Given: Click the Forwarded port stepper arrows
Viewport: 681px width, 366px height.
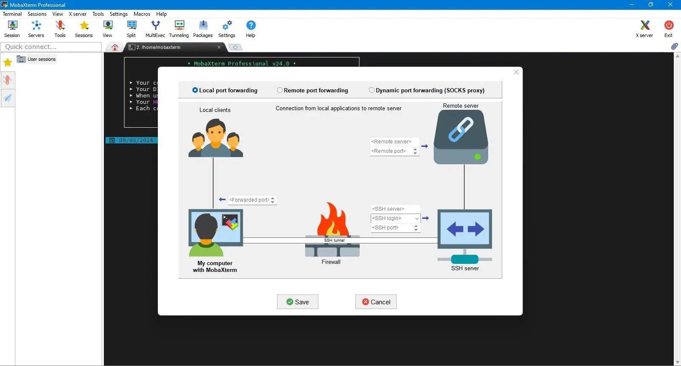Looking at the screenshot, I should 273,200.
